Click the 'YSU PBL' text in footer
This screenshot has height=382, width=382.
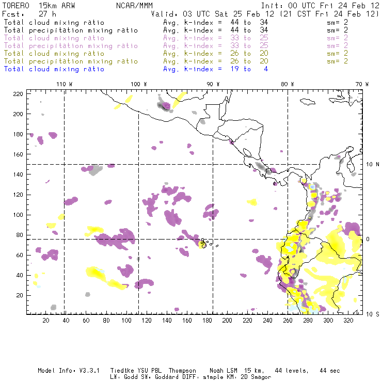coord(149,371)
